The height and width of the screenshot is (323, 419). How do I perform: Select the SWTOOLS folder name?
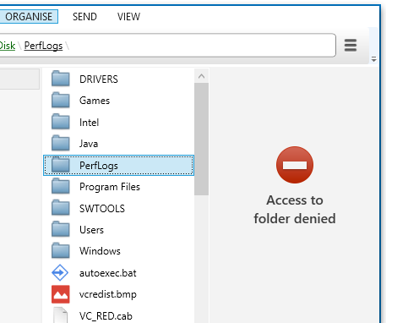click(x=102, y=209)
